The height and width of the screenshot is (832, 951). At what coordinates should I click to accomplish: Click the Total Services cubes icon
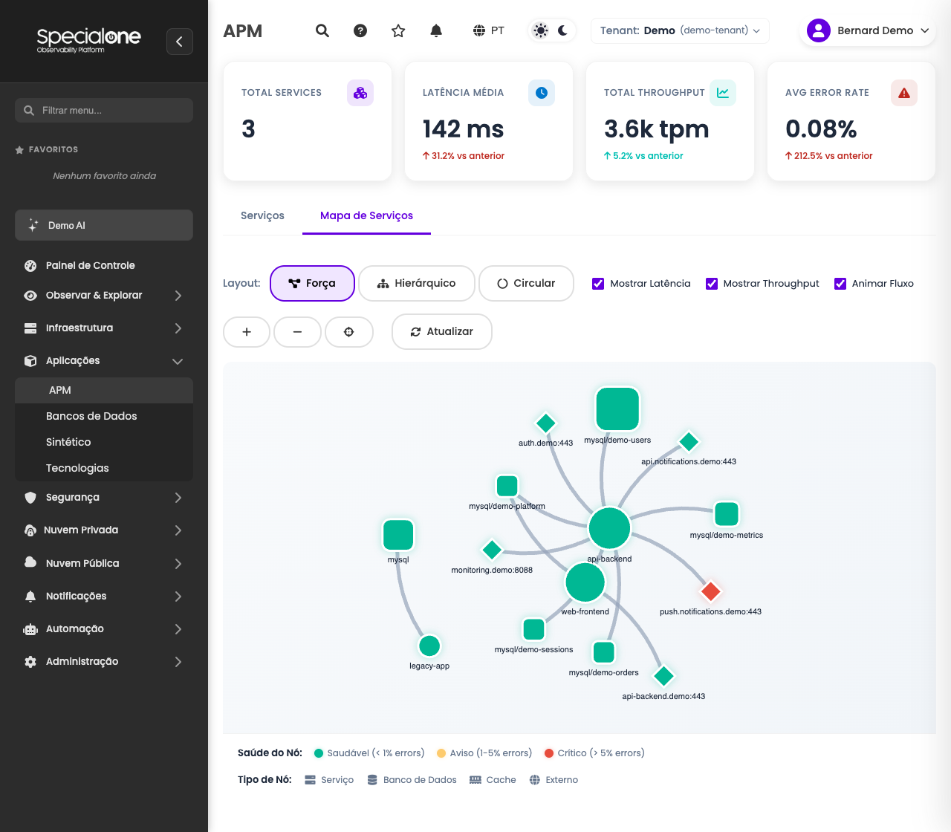[360, 93]
